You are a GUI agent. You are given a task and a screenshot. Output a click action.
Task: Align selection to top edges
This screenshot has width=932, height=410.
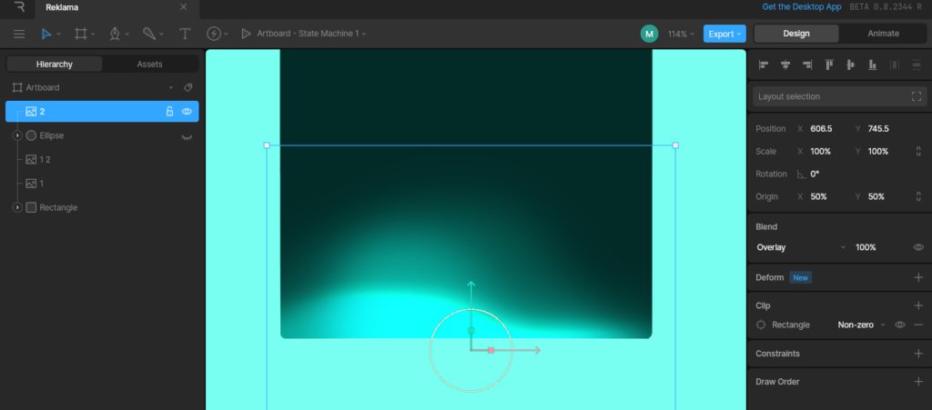tap(829, 65)
